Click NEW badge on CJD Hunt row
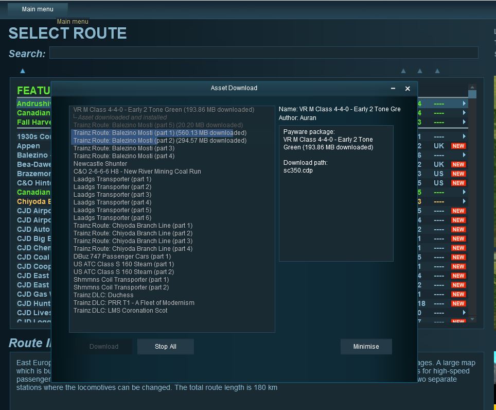This screenshot has width=496, height=410. pyautogui.click(x=458, y=303)
